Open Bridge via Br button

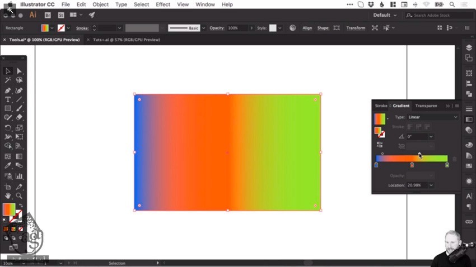48,15
